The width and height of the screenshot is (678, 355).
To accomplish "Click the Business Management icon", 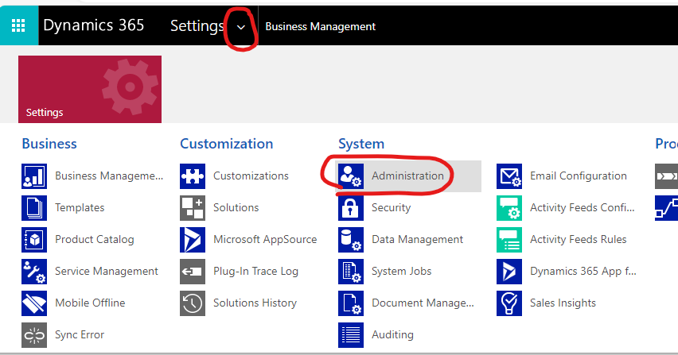I will (x=34, y=176).
